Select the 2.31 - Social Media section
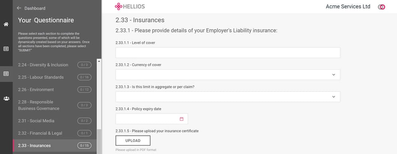Viewport: 397px width, 154px height. click(54, 121)
